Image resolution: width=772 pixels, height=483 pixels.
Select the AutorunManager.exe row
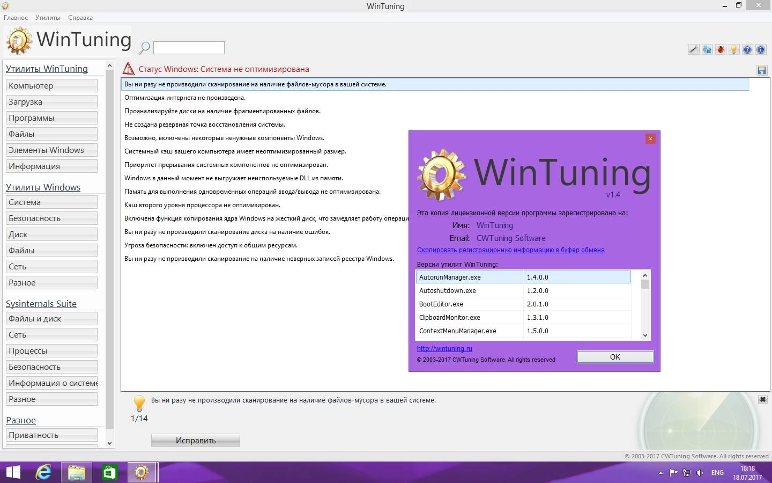tap(523, 277)
